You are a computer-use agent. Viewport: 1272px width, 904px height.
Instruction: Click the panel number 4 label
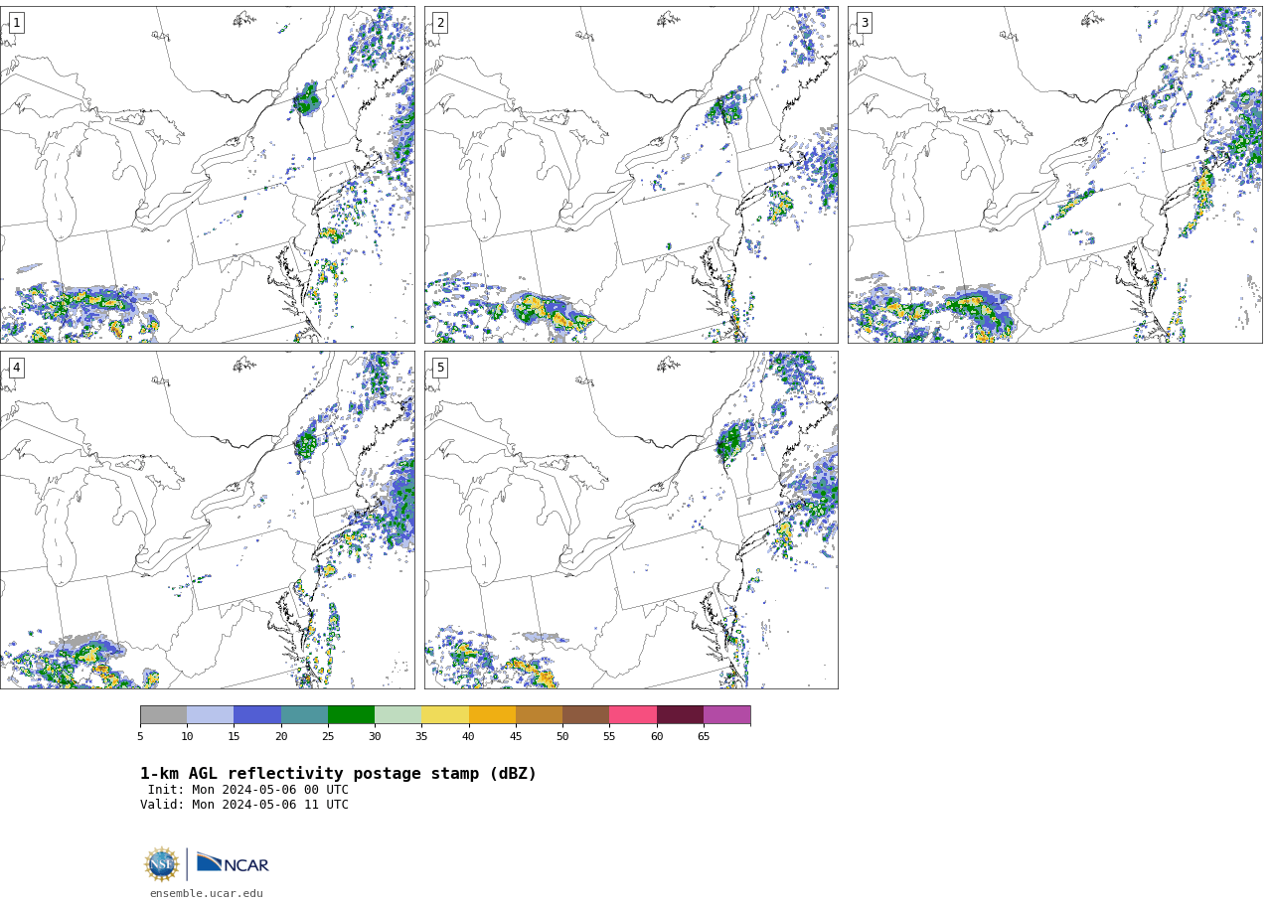(16, 368)
